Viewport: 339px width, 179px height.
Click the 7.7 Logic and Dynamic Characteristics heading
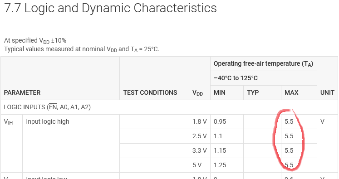[x=110, y=8]
